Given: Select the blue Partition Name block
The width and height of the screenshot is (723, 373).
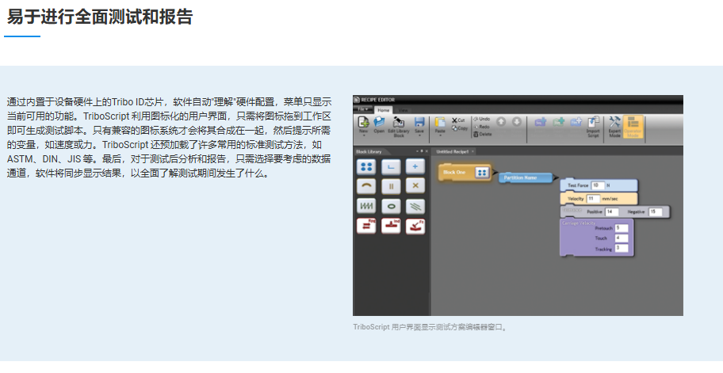Looking at the screenshot, I should (x=526, y=177).
